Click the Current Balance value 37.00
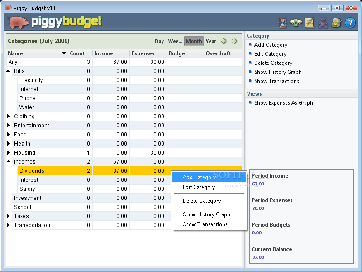The height and width of the screenshot is (272, 362). [x=258, y=257]
